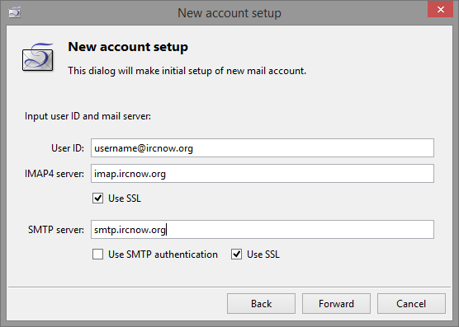Continue with the Forward button

[336, 304]
